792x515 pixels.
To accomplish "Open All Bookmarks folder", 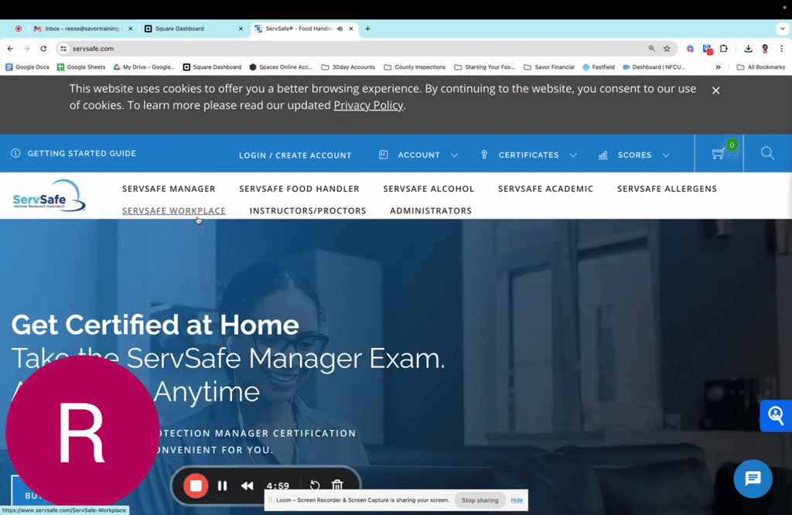I will 761,67.
